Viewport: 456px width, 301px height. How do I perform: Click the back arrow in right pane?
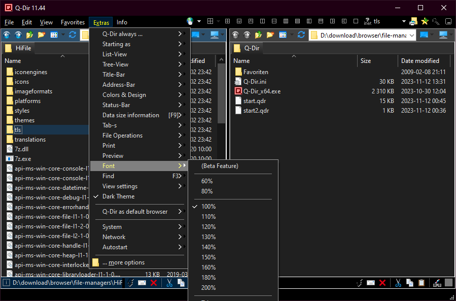point(235,35)
